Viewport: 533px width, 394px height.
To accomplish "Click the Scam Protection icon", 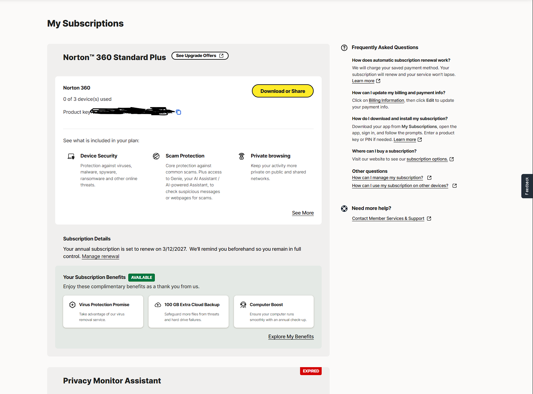I will 156,156.
